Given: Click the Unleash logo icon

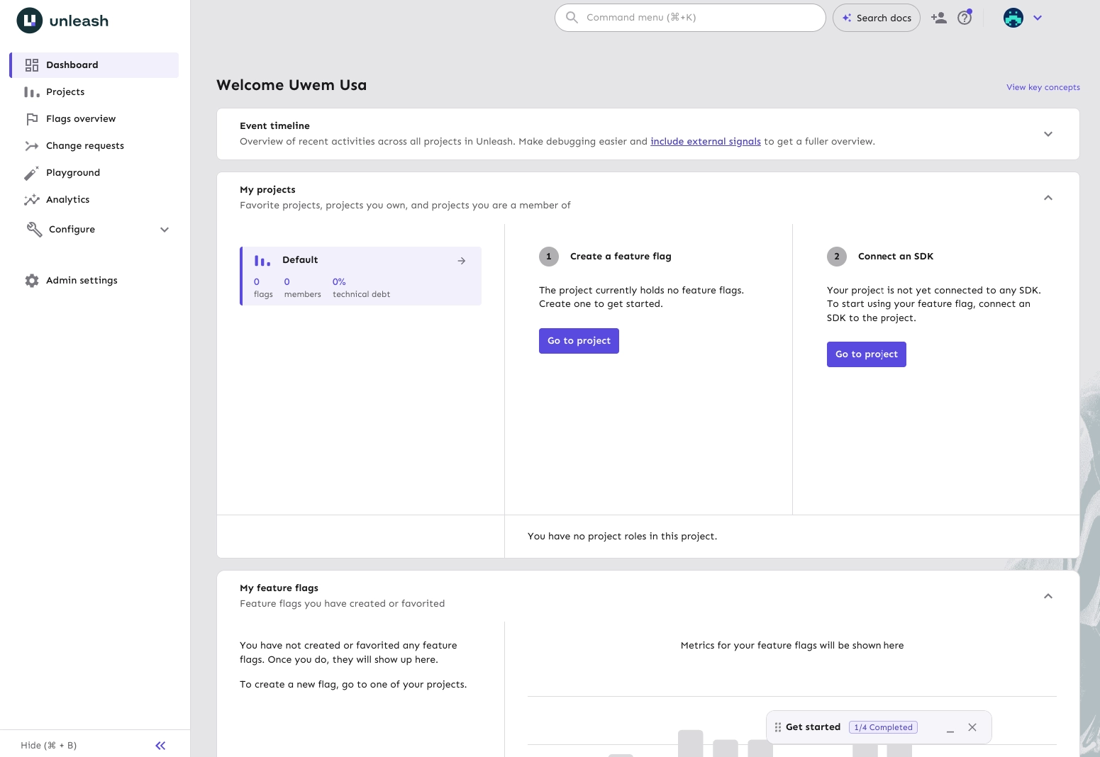Looking at the screenshot, I should coord(30,21).
